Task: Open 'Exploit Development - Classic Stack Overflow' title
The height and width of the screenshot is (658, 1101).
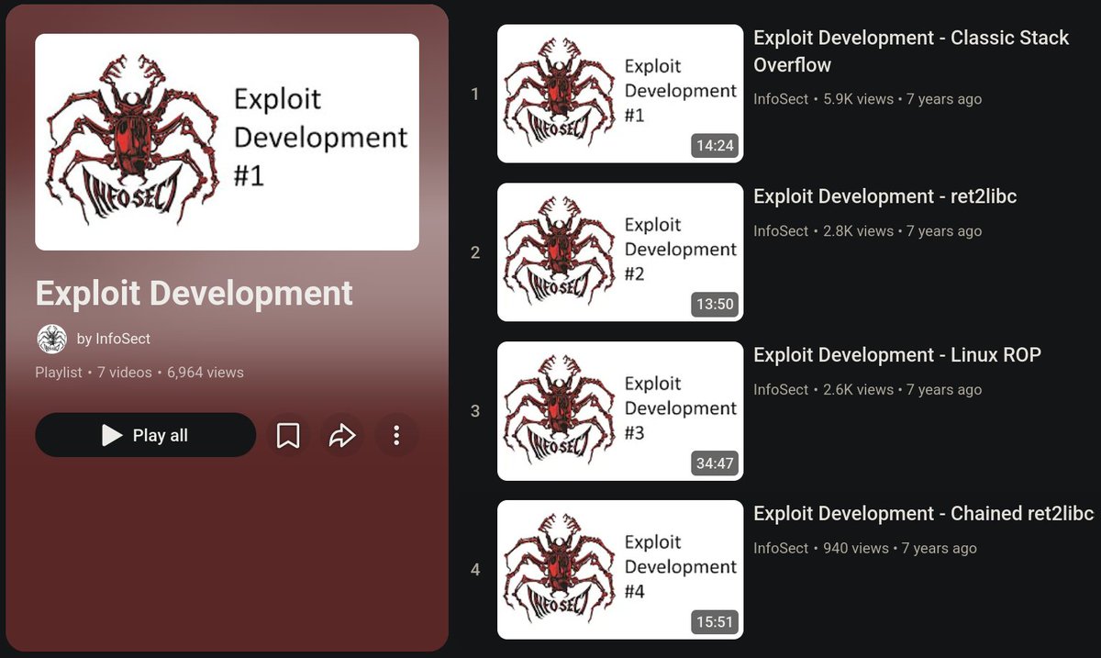Action: 911,51
